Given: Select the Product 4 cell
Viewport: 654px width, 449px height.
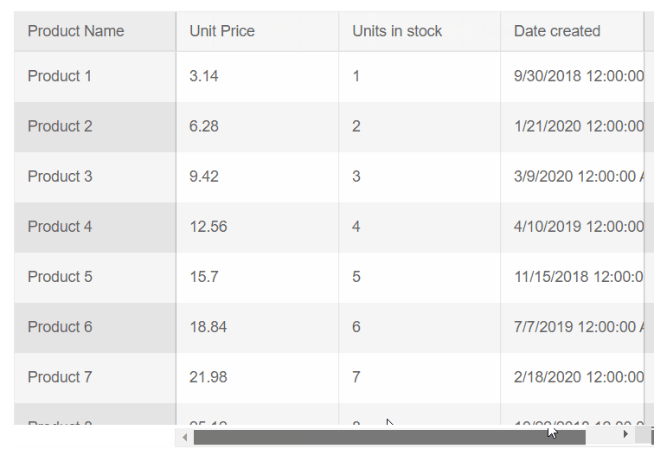Looking at the screenshot, I should 60,227.
